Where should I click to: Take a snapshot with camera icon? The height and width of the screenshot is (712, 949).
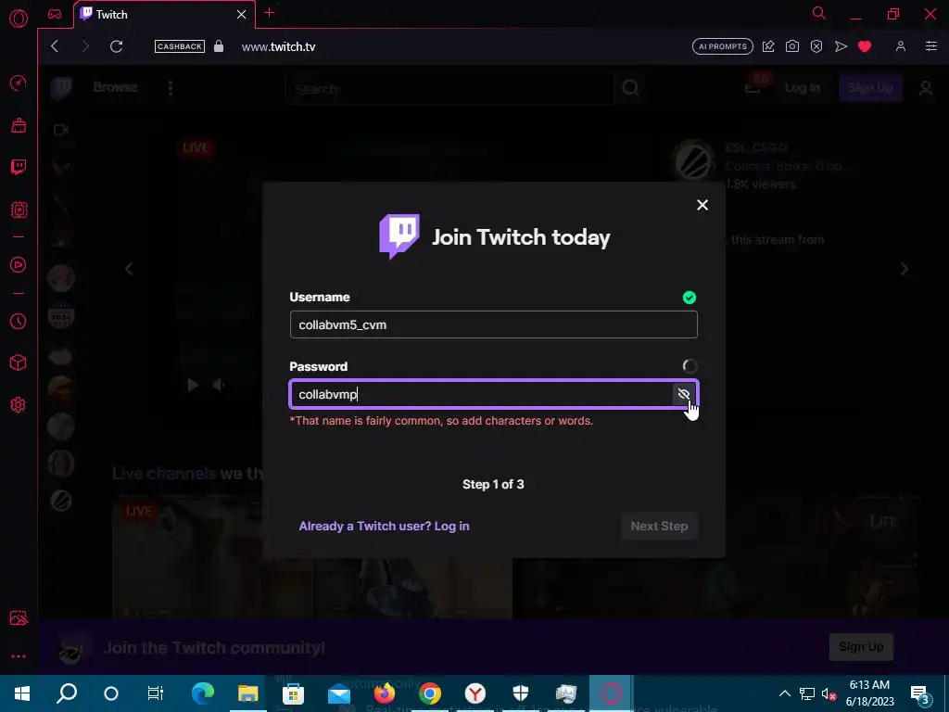click(x=791, y=46)
